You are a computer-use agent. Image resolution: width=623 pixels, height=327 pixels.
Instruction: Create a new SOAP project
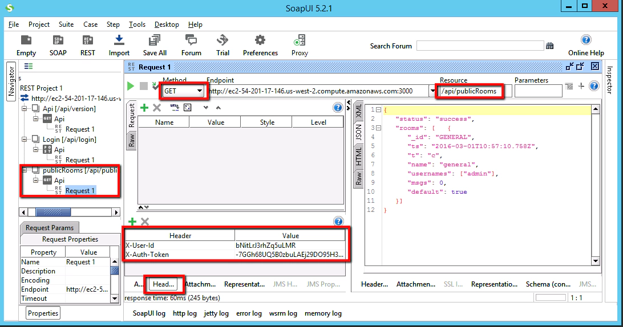pyautogui.click(x=58, y=46)
